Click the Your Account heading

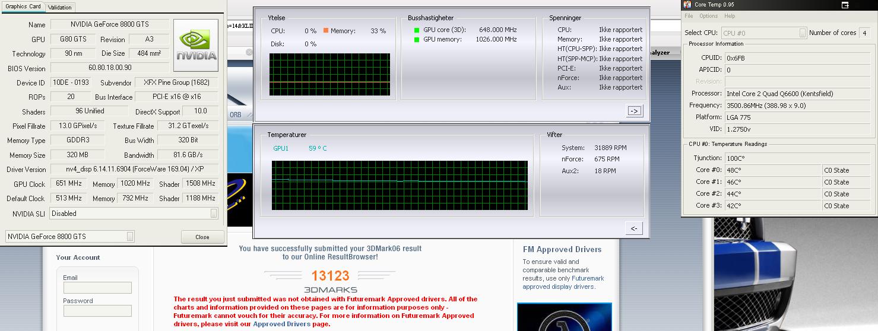(78, 257)
